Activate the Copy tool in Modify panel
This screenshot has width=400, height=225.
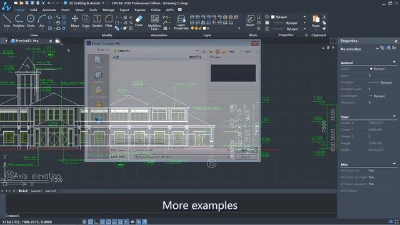point(86,21)
